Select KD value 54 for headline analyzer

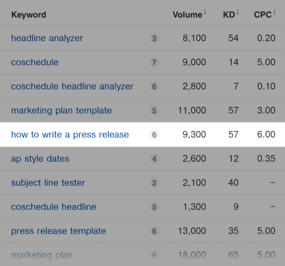pos(233,38)
